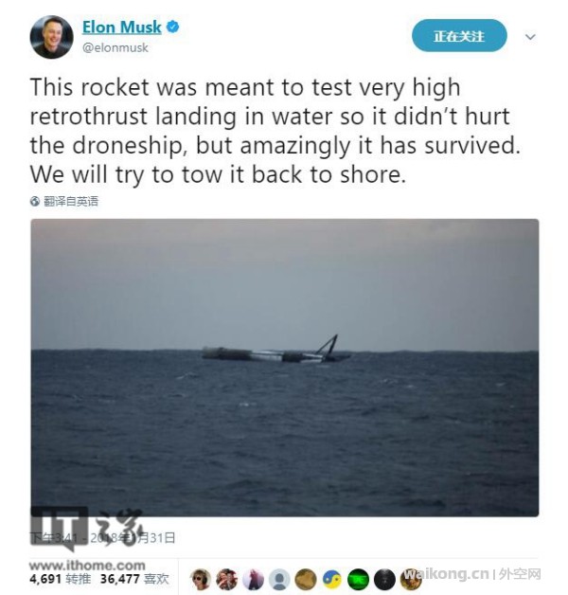Open the Elon Musk name link
Viewport: 568px width, 595px height.
click(x=122, y=27)
